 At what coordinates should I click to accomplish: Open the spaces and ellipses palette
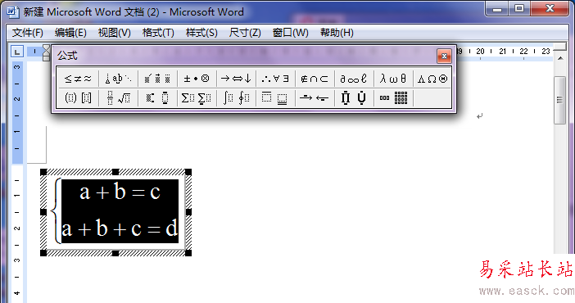pyautogui.click(x=118, y=79)
